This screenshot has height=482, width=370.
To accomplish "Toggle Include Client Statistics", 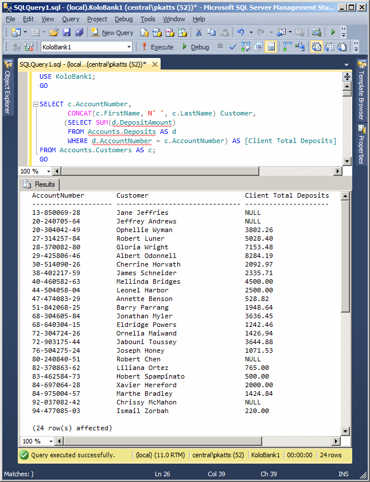I will [x=300, y=47].
